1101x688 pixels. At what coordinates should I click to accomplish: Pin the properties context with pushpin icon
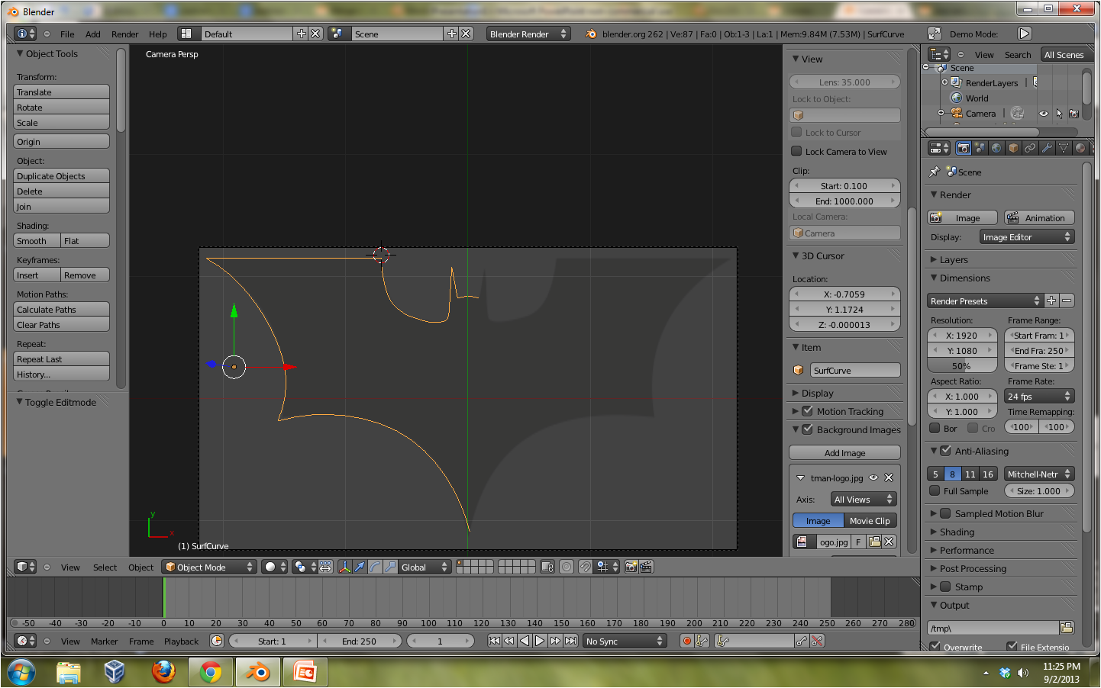click(934, 172)
